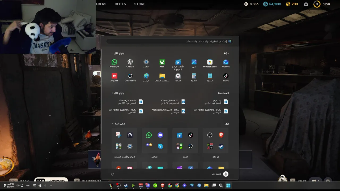
Task: Open Brave browser from the taskbar
Action: click(163, 186)
